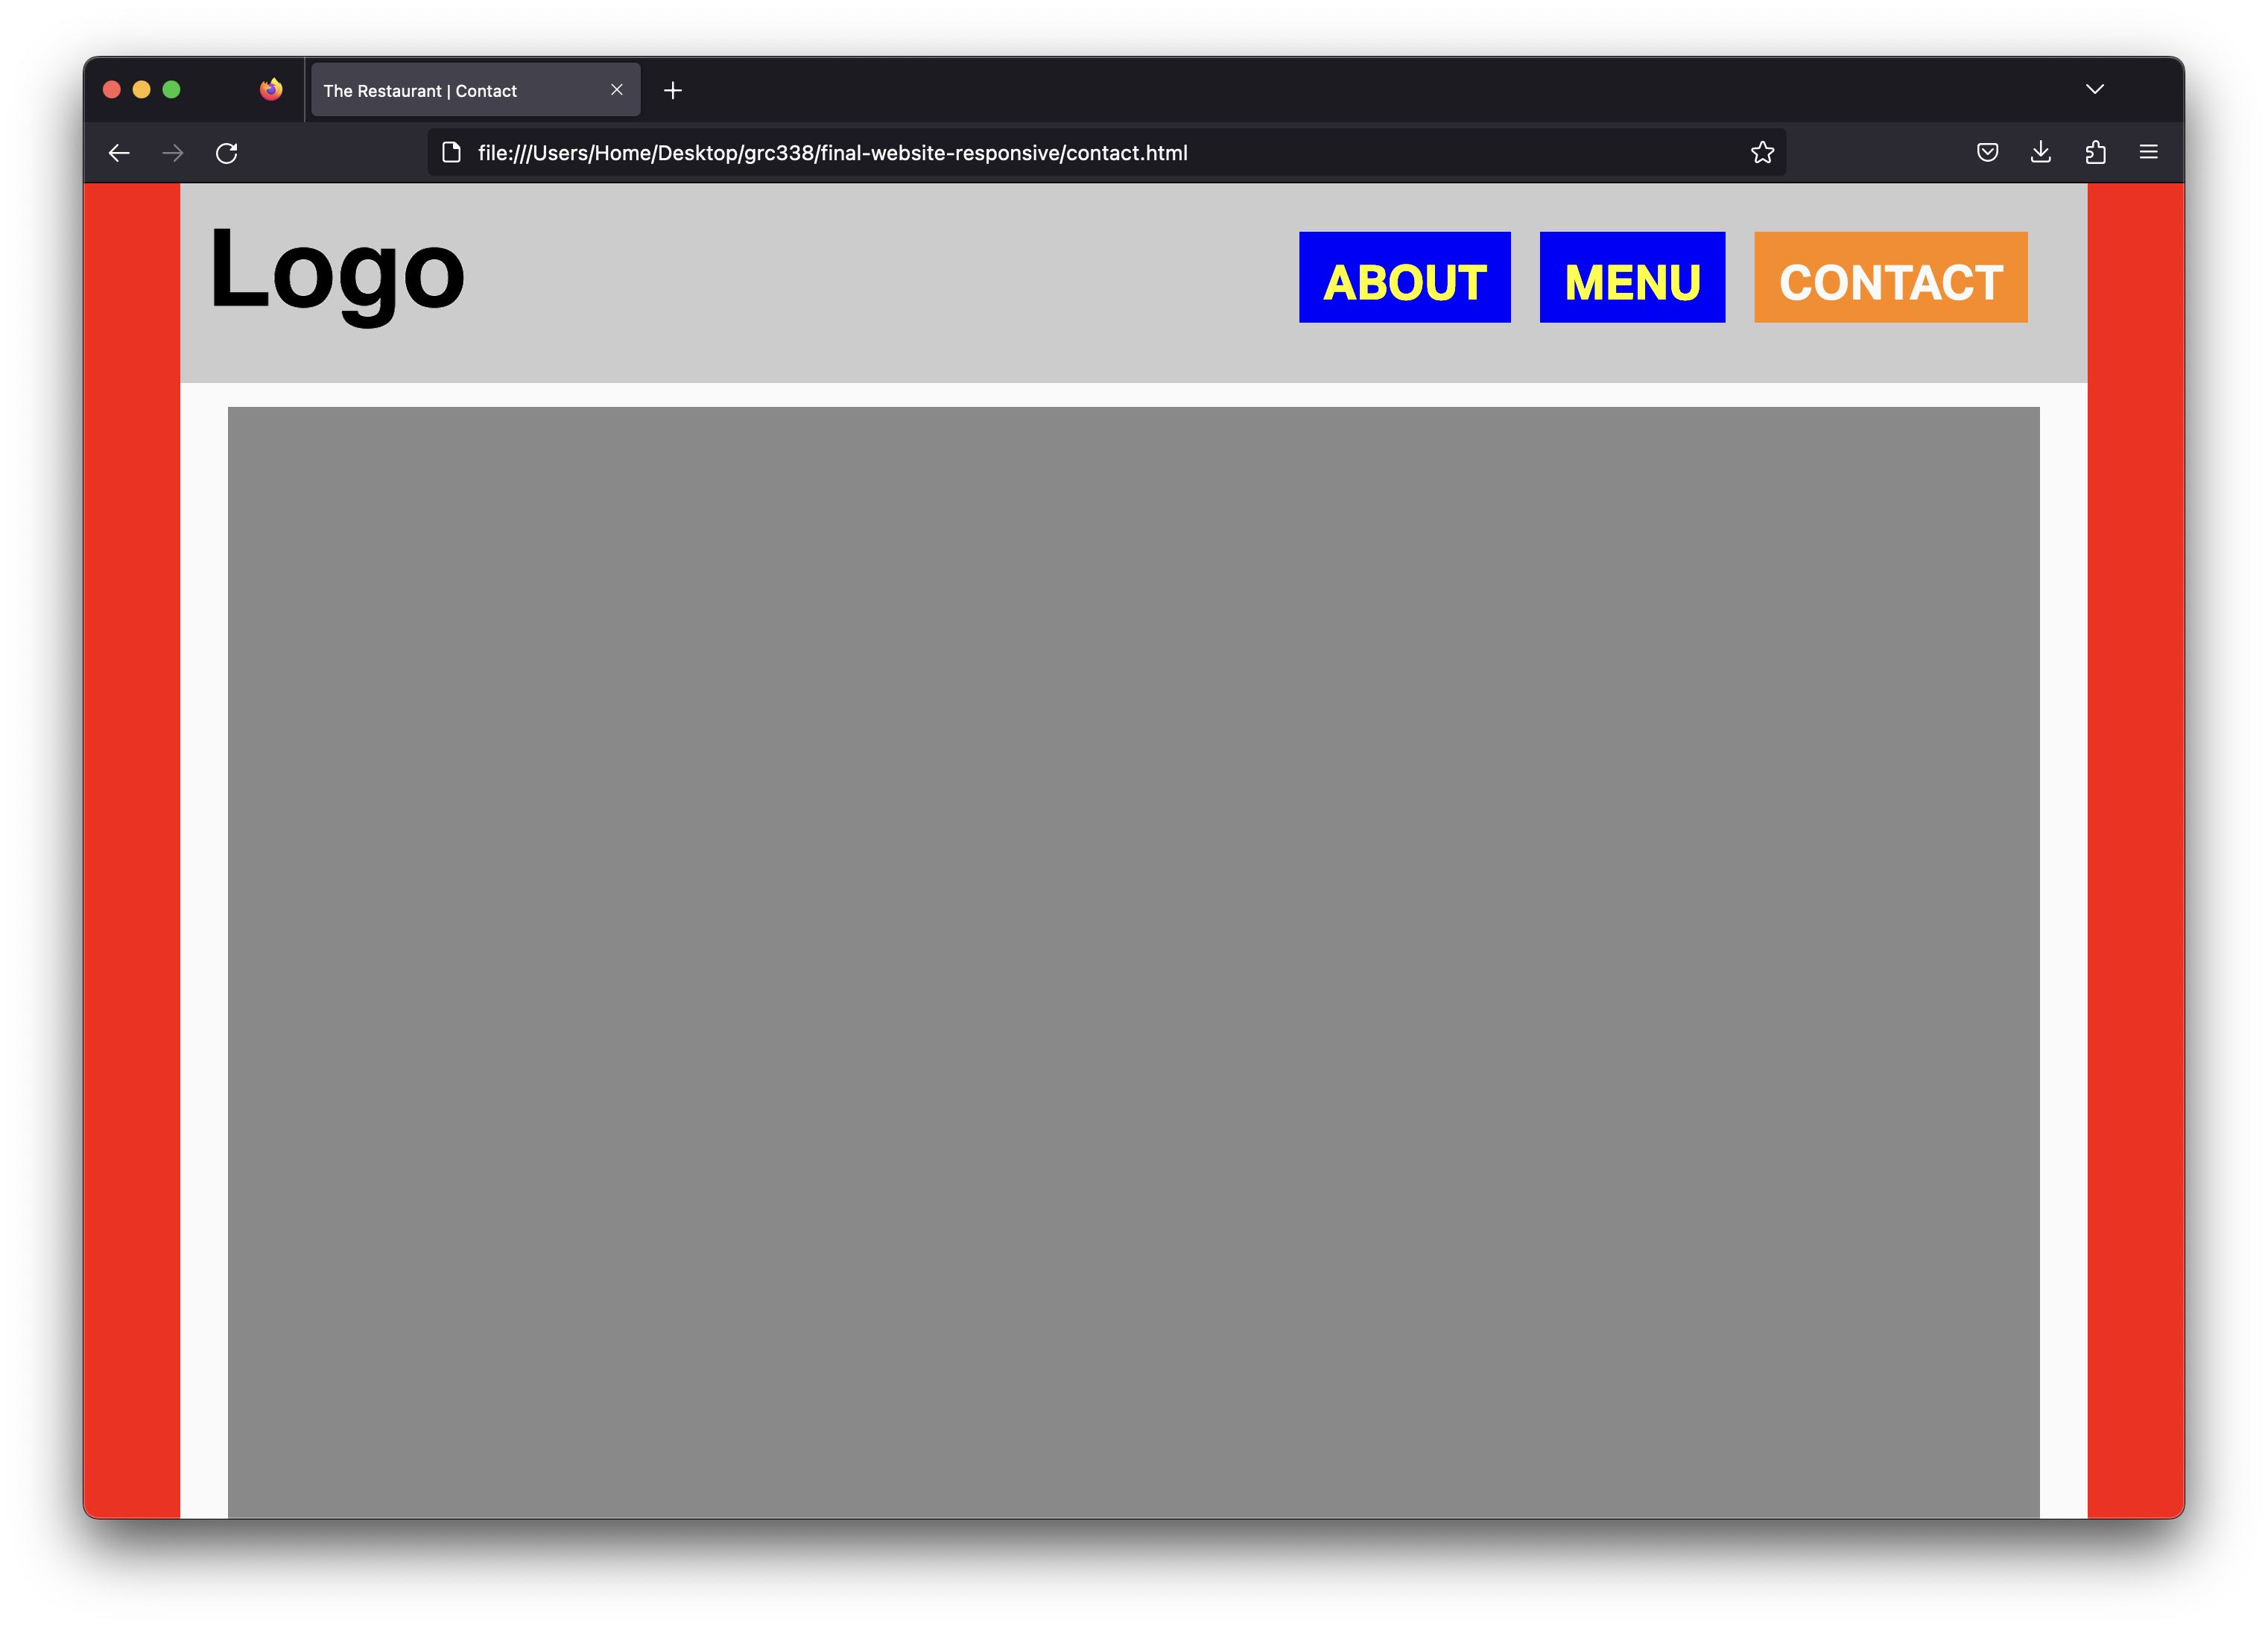The height and width of the screenshot is (1629, 2268).
Task: Minimize window with the yellow button
Action: [142, 90]
